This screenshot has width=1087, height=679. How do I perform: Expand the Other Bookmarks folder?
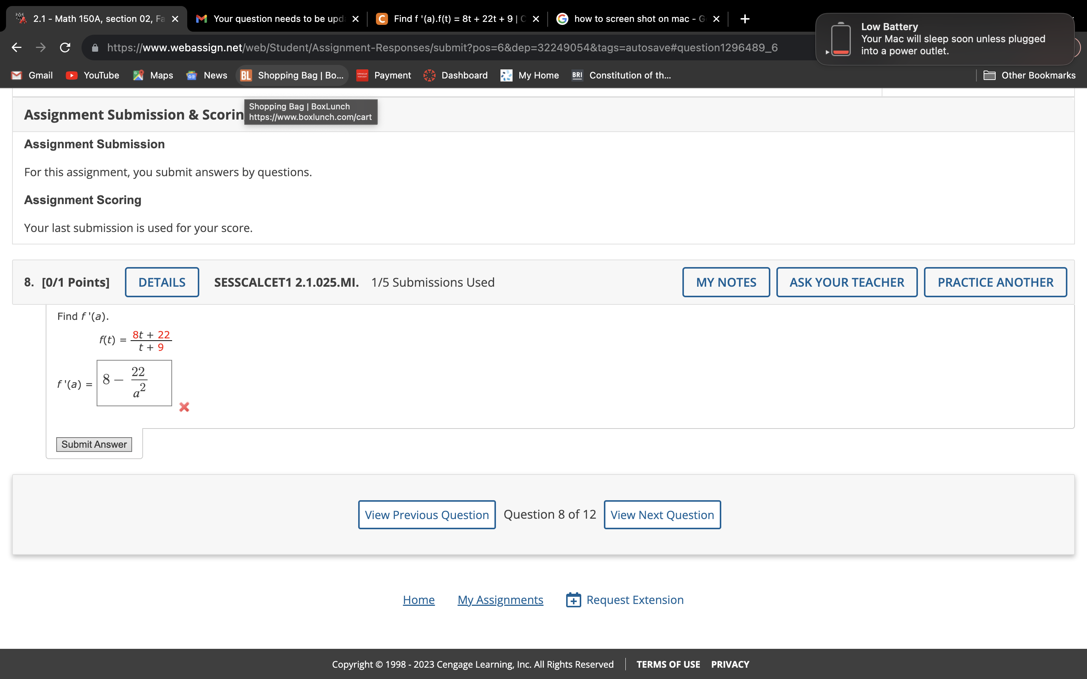[x=1030, y=75]
